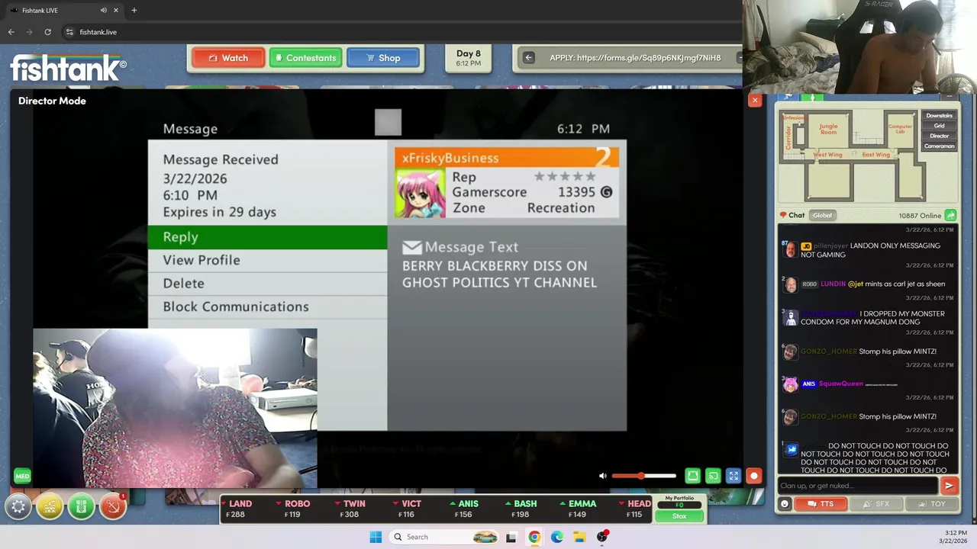Open the Watch page

click(x=228, y=58)
